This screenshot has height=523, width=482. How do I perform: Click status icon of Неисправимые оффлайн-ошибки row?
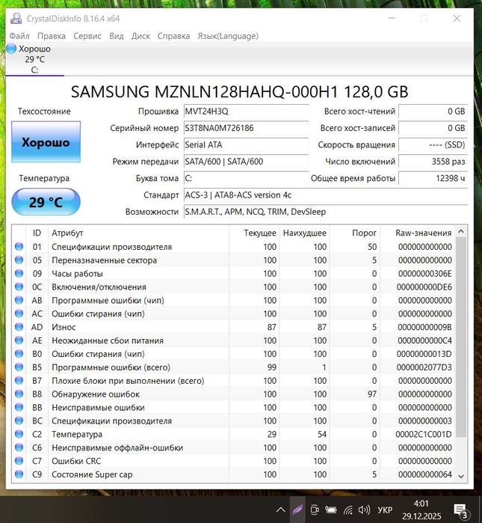click(x=19, y=447)
